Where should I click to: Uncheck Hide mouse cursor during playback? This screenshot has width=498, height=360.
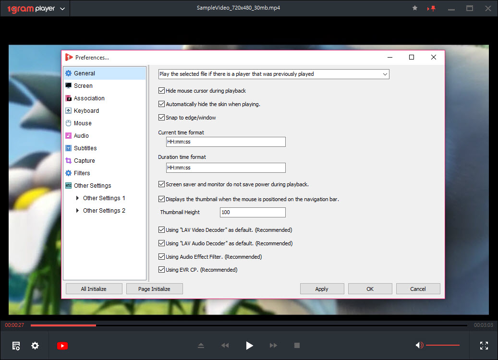162,91
